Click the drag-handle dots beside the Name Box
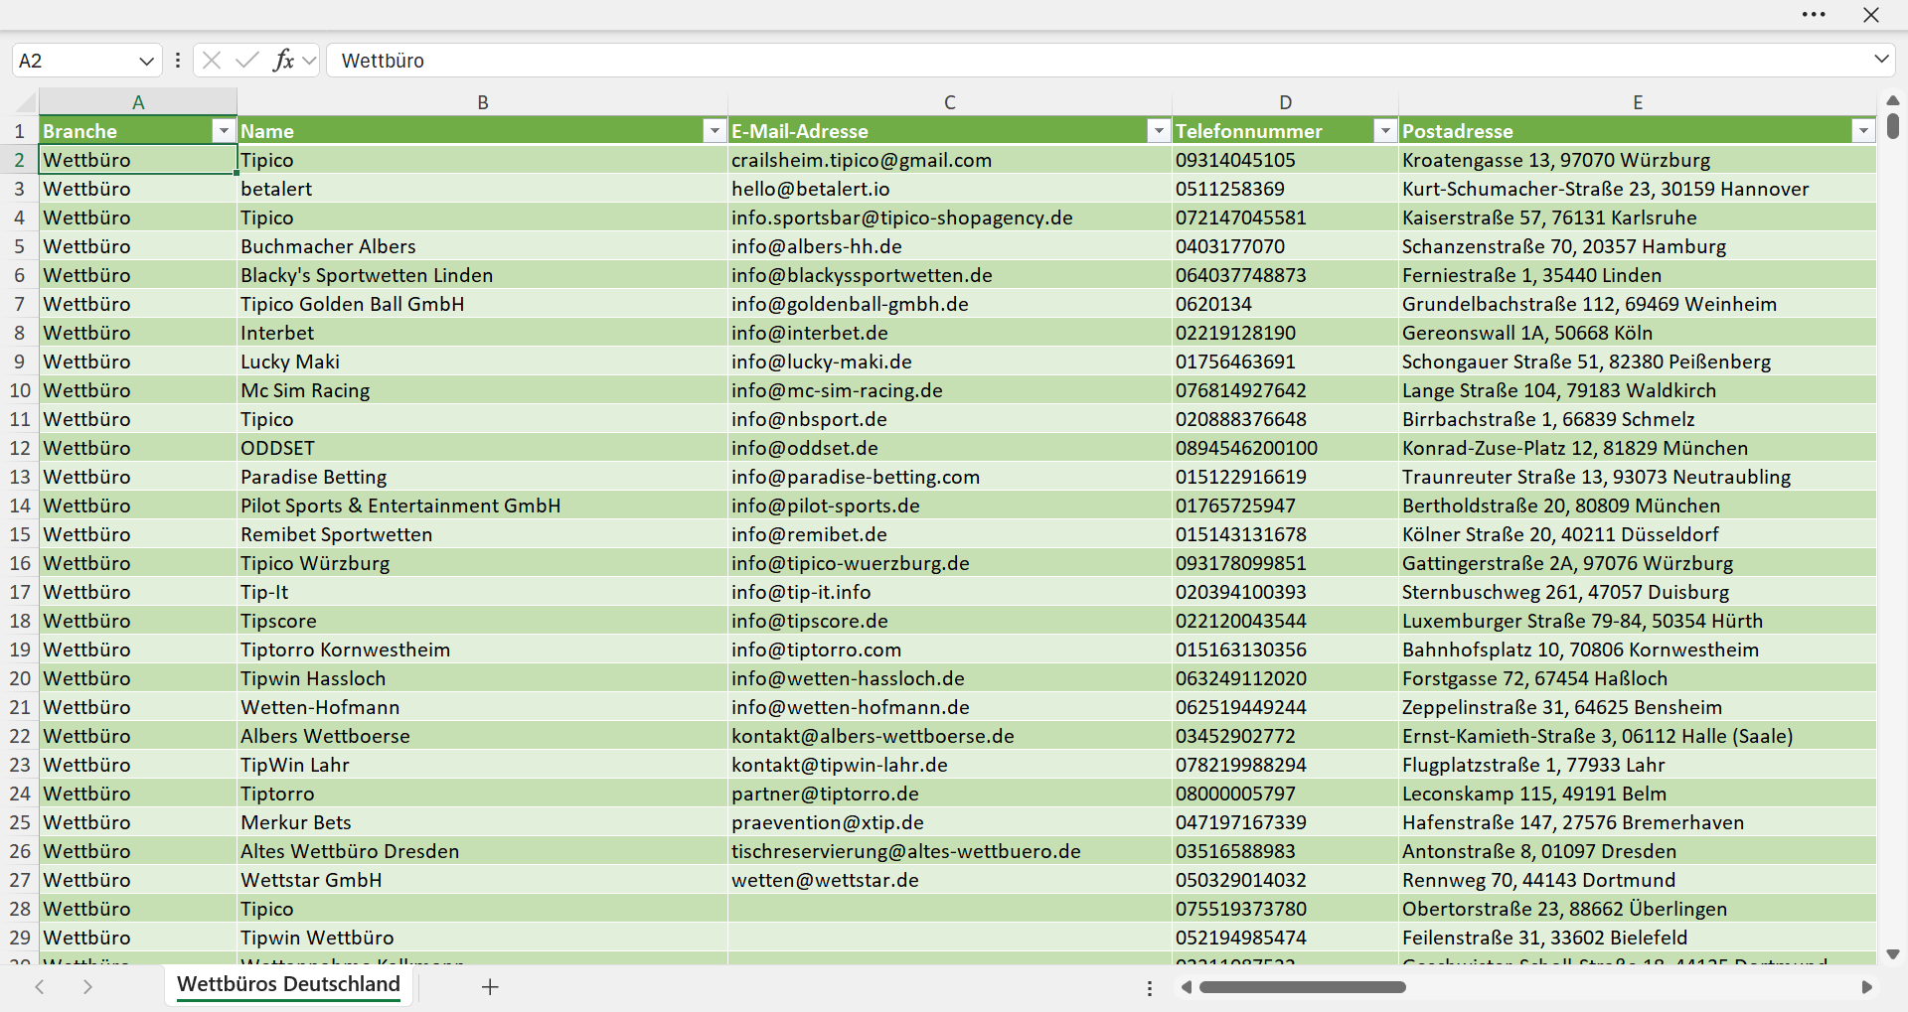The image size is (1908, 1012). tap(178, 61)
